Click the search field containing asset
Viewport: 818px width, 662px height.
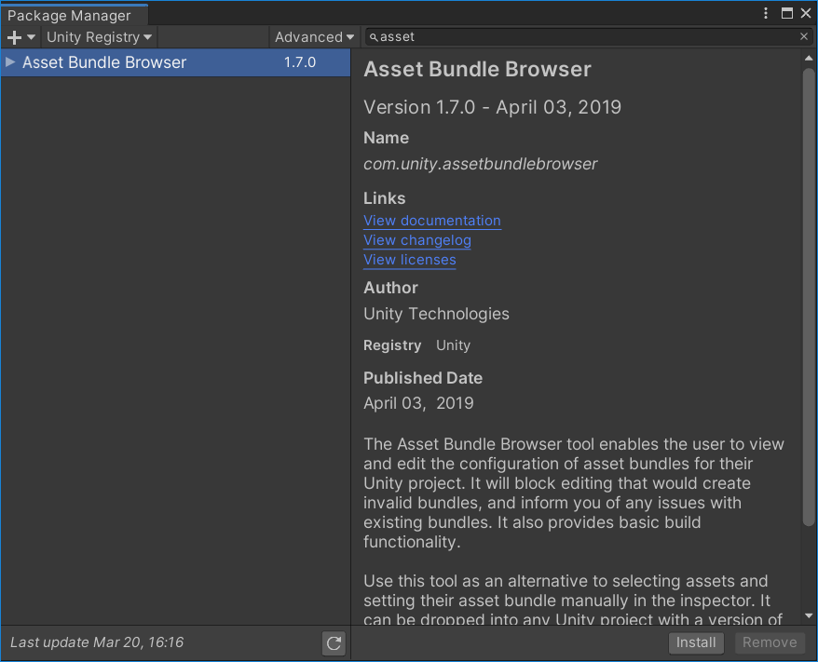[x=589, y=37]
